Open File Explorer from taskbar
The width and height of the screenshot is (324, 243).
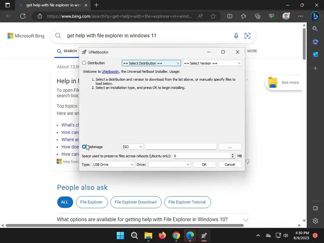coord(148,235)
